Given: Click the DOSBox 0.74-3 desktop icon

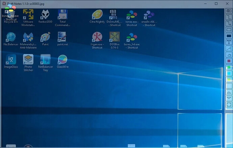Looking at the screenshot, I should pos(114,37).
